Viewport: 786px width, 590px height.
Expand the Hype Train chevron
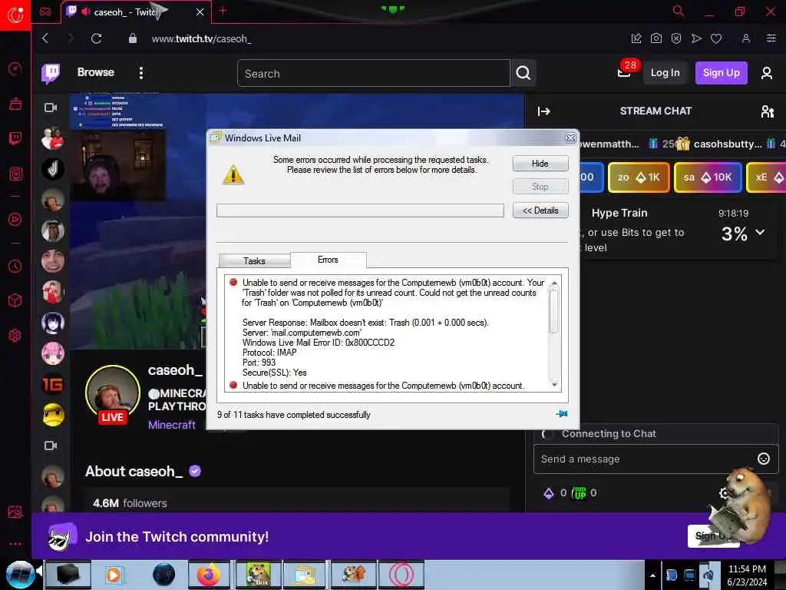coord(760,232)
